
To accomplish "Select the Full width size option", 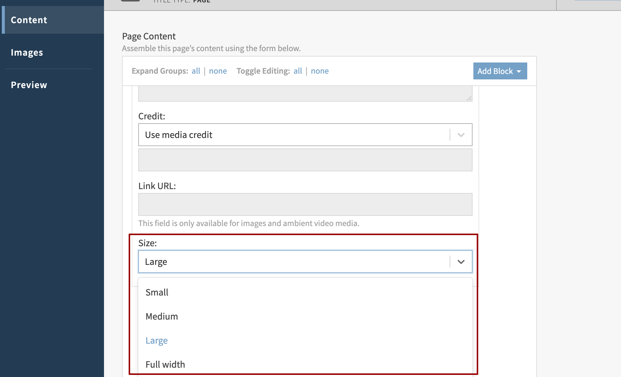I will click(165, 365).
